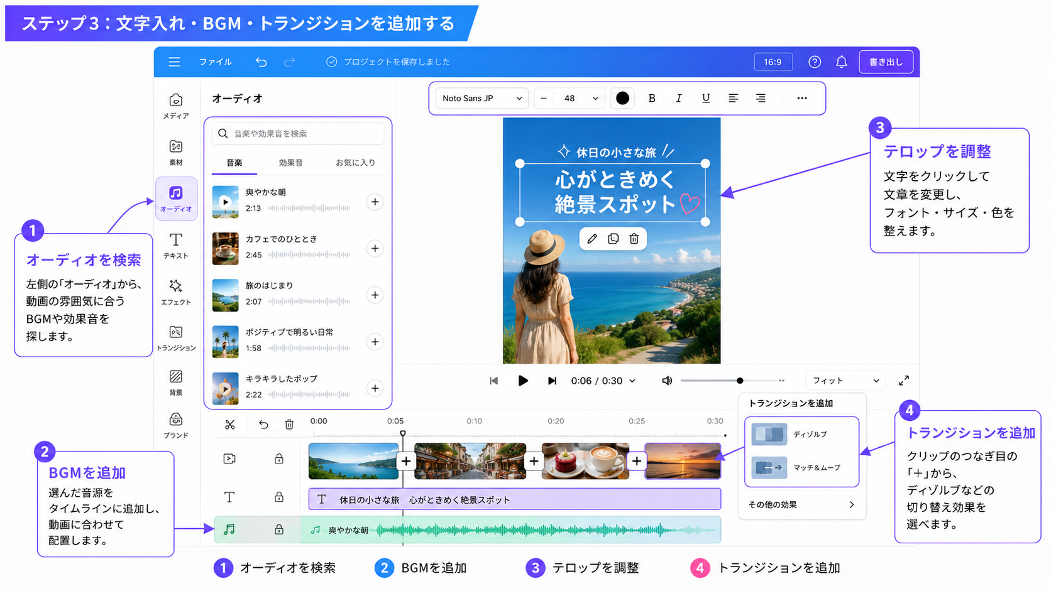Click the 音楽や効果音を検索 search field
The image size is (1051, 591).
(x=298, y=134)
